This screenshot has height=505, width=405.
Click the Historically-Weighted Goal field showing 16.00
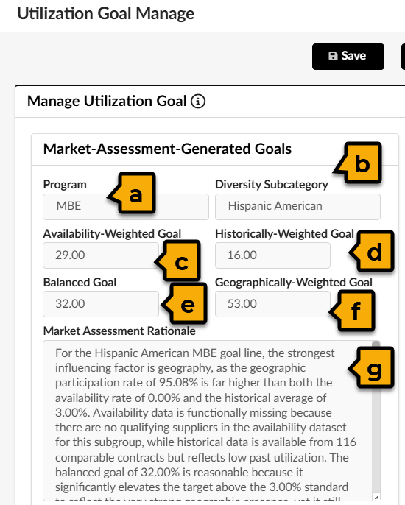pos(272,255)
